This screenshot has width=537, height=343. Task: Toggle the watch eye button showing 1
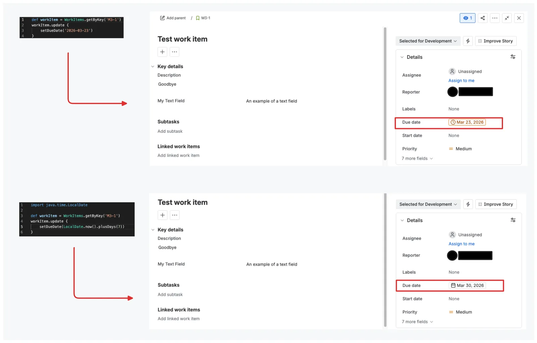(468, 18)
